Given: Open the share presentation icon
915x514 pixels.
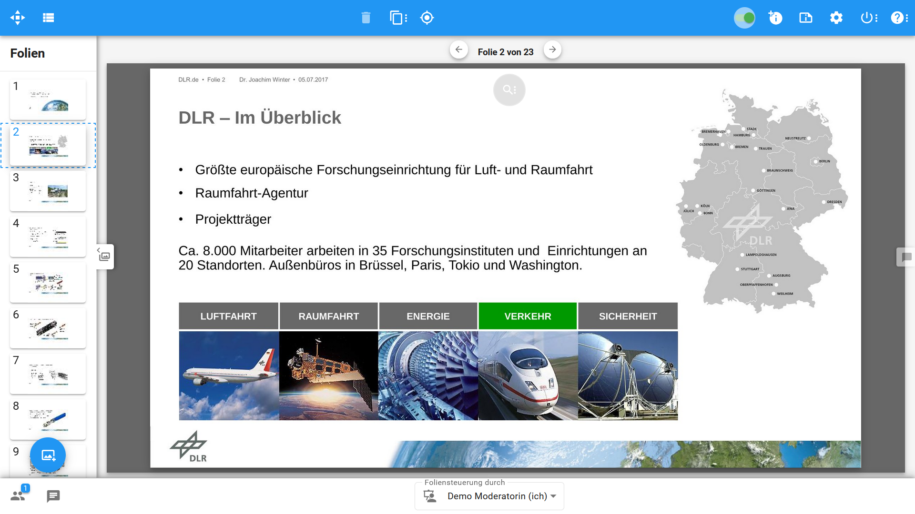Looking at the screenshot, I should pyautogui.click(x=805, y=18).
